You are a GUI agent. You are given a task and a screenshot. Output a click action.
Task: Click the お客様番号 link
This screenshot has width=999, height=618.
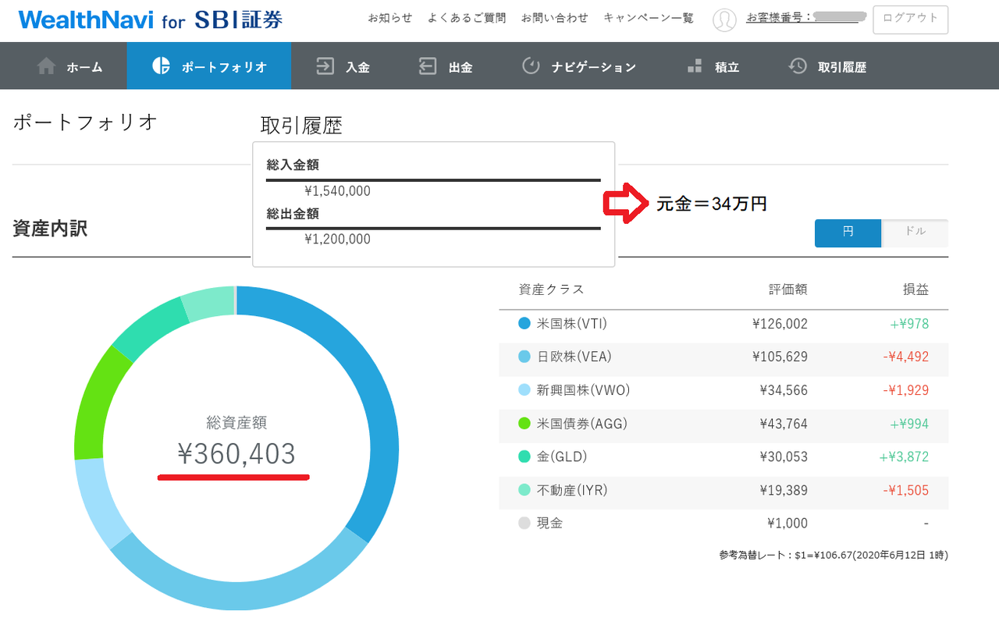pyautogui.click(x=805, y=18)
